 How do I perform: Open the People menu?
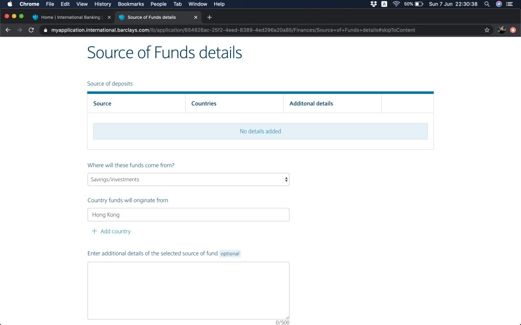[x=158, y=4]
